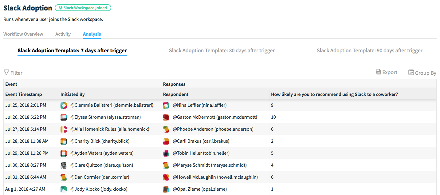Click the Jul 29, 2018 11:26 PM timestamp
440x195 pixels.
(x=27, y=153)
